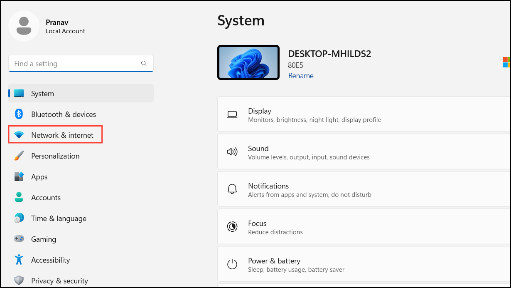This screenshot has width=511, height=288.
Task: Click the Power & battery icon
Action: pyautogui.click(x=232, y=264)
